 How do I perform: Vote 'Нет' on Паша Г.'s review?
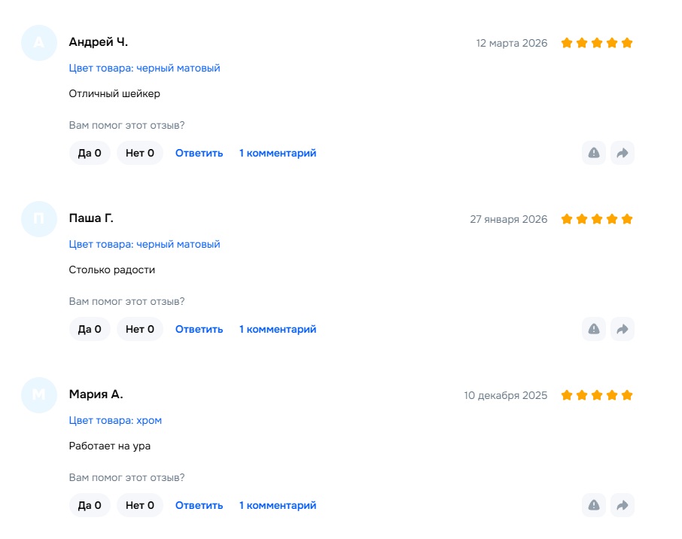[140, 329]
